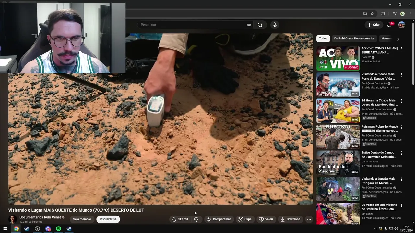The width and height of the screenshot is (415, 233).
Task: Open options for País mais Pobre Burundi
Action: point(401,127)
